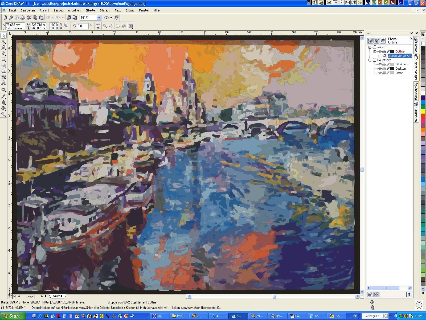Select the Freehand drawing tool
The height and width of the screenshot is (320, 426).
click(x=4, y=53)
